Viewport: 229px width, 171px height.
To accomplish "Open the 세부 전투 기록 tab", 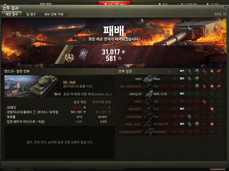I will point(54,14).
